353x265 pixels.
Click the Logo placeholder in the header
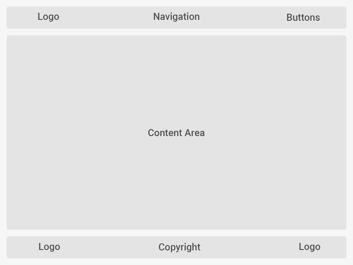48,17
